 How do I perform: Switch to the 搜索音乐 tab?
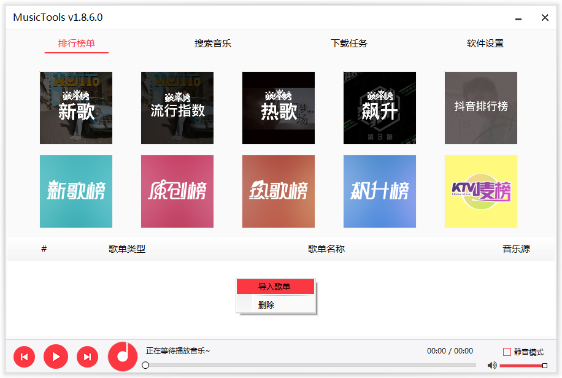click(x=213, y=44)
